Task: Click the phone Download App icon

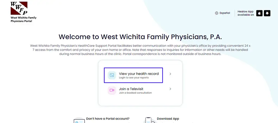Action: pyautogui.click(x=149, y=120)
